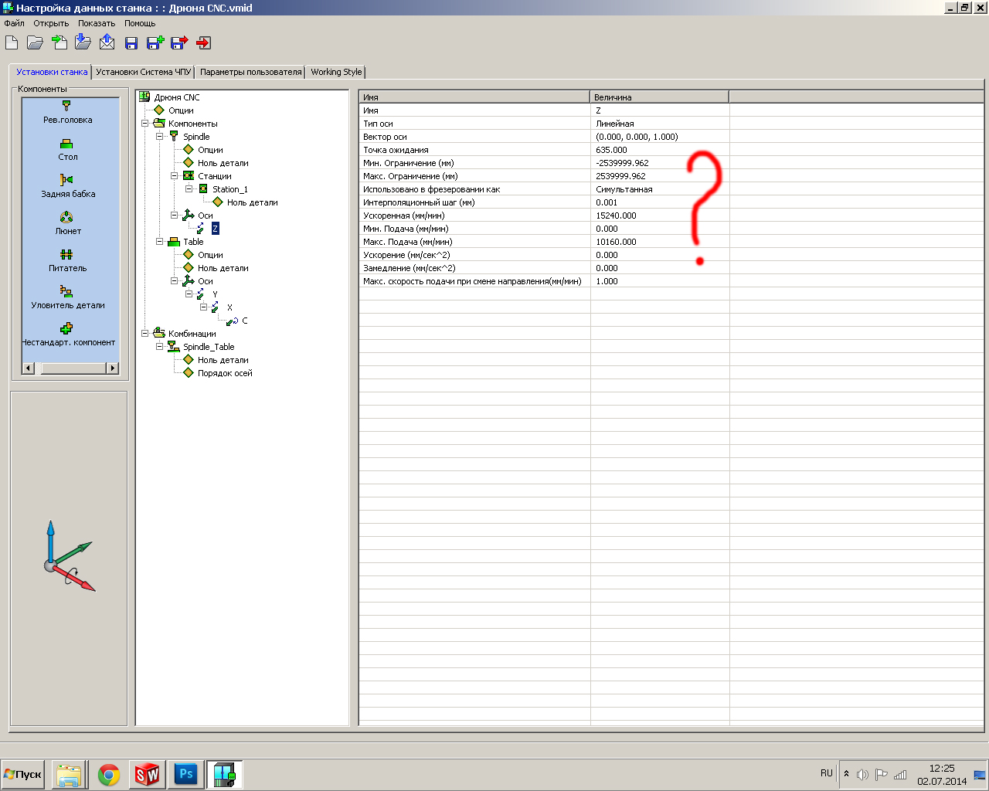
Task: Collapse the Станции tree node
Action: pyautogui.click(x=174, y=176)
